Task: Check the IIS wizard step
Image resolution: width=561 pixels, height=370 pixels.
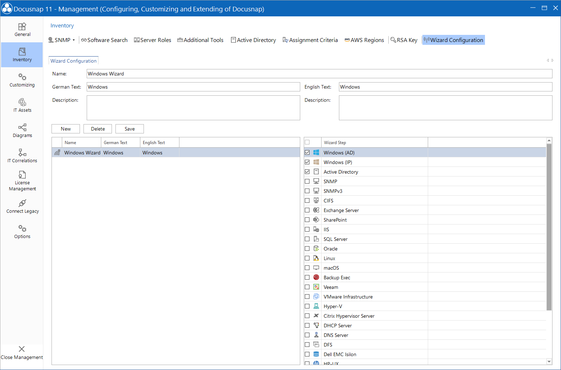Action: tap(307, 229)
